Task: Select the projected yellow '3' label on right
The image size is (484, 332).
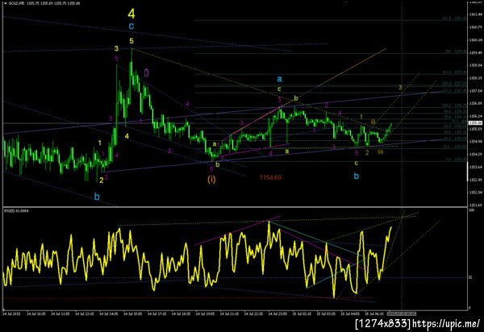Action: 400,88
